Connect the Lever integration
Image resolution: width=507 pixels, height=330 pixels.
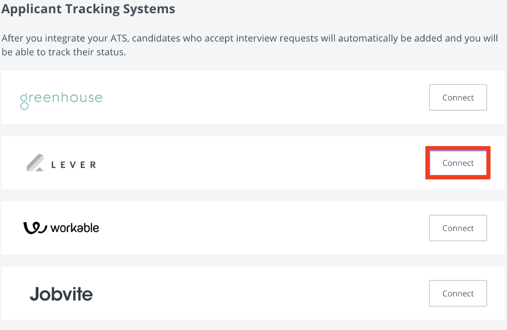[458, 163]
